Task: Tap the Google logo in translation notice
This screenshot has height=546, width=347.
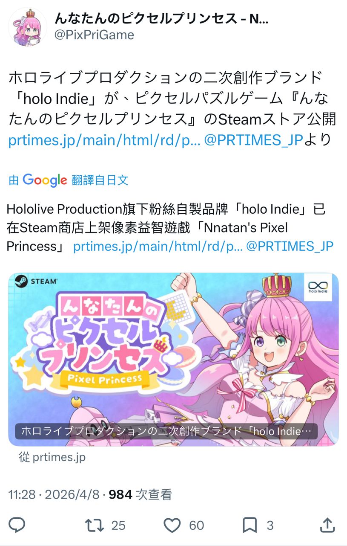Action: (45, 180)
